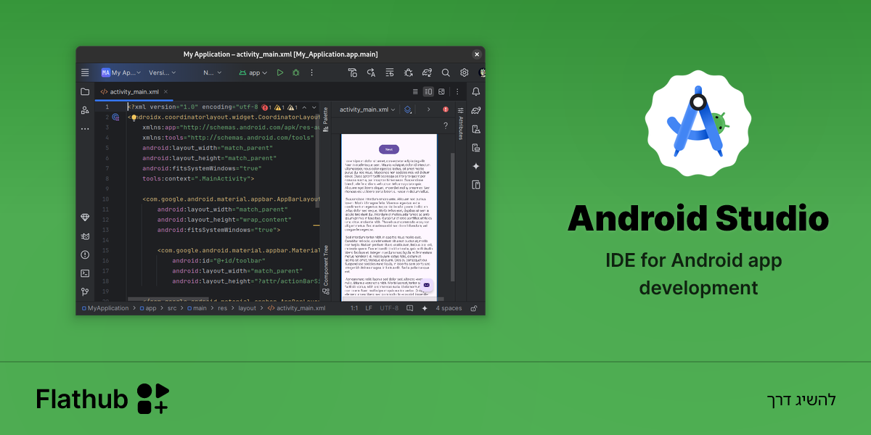Click MyApplication in the breadcrumb bar
871x435 pixels.
click(105, 308)
